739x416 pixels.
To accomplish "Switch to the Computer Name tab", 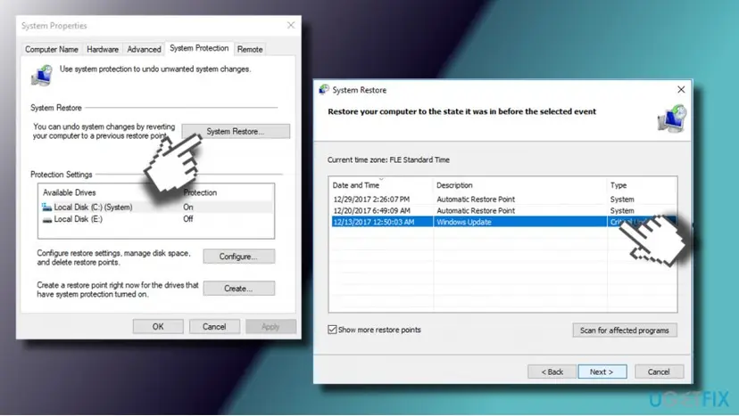I will (x=52, y=49).
